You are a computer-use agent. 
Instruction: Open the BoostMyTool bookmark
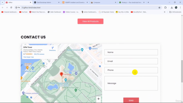tap(139, 12)
